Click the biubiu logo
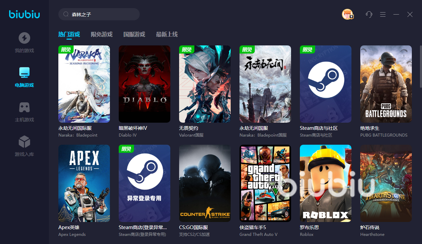Image resolution: width=422 pixels, height=244 pixels. (24, 14)
